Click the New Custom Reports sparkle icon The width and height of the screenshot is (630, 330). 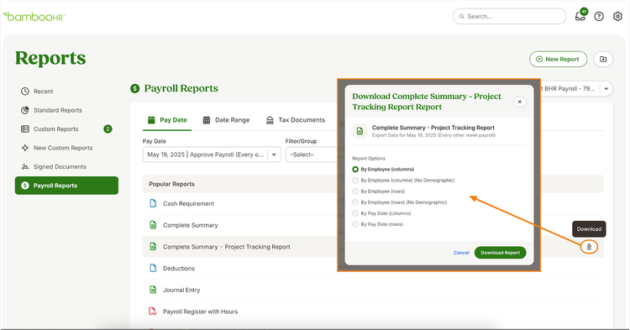tap(25, 148)
